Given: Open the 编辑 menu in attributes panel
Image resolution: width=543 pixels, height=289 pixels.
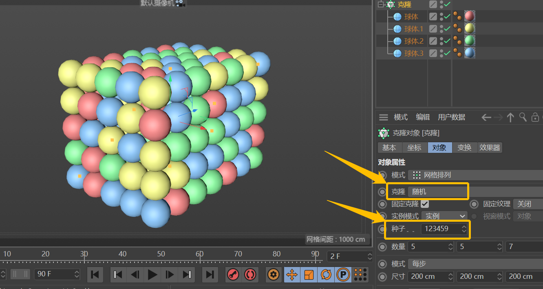Looking at the screenshot, I should 423,117.
